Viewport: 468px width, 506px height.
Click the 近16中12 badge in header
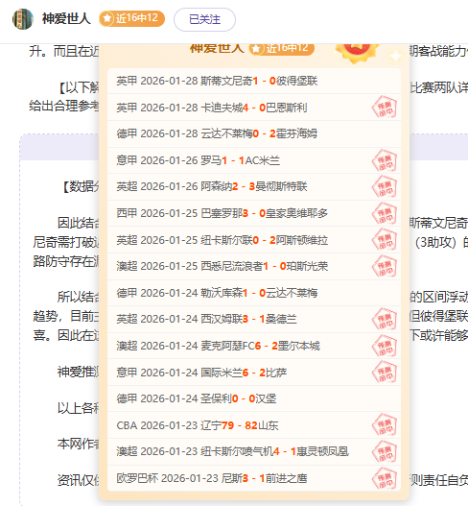[131, 18]
